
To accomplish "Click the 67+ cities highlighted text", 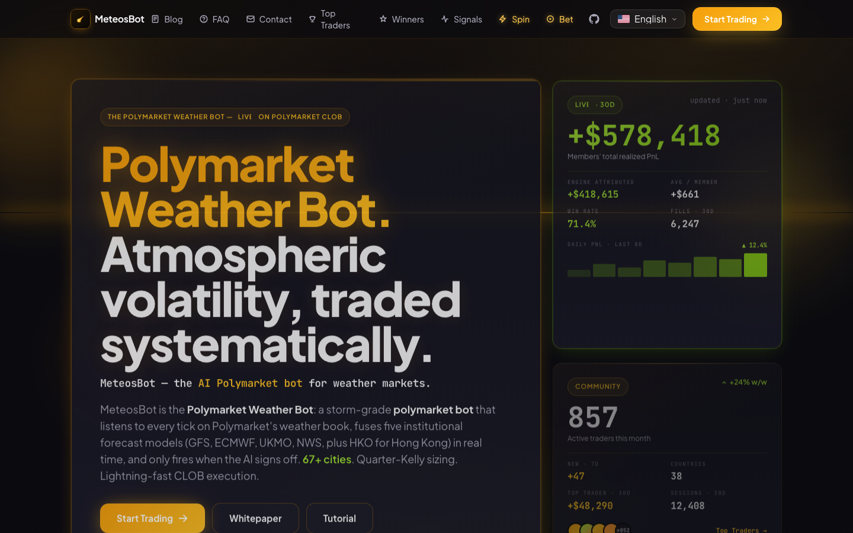I will coord(327,459).
